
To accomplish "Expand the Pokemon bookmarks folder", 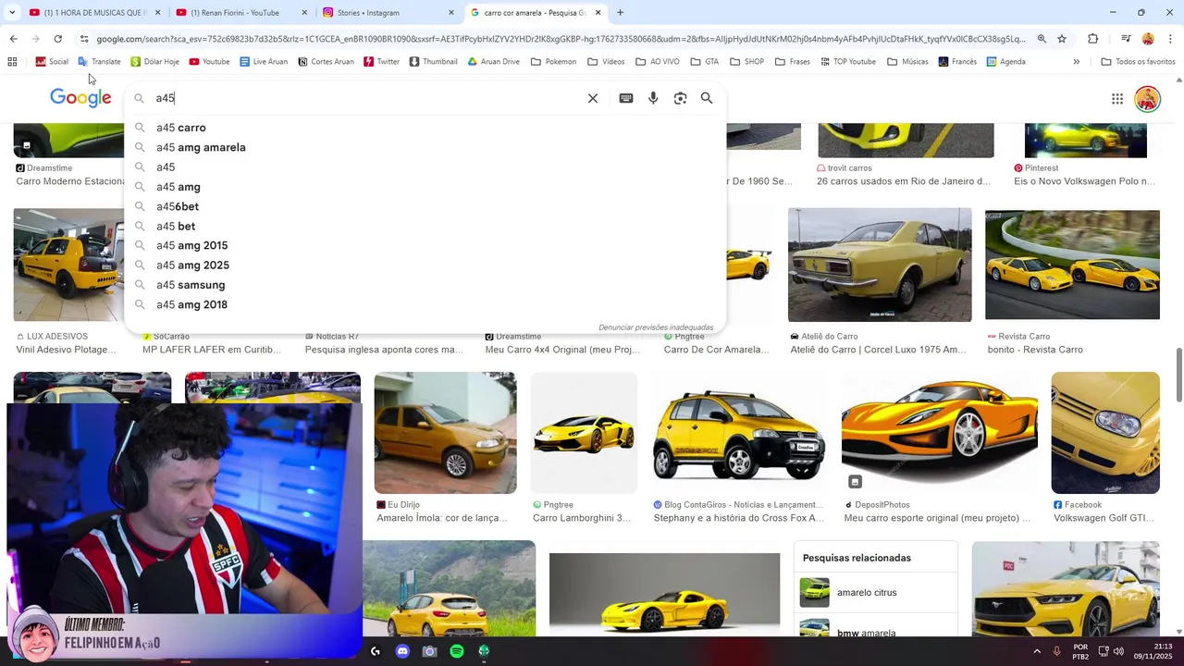I will 553,62.
